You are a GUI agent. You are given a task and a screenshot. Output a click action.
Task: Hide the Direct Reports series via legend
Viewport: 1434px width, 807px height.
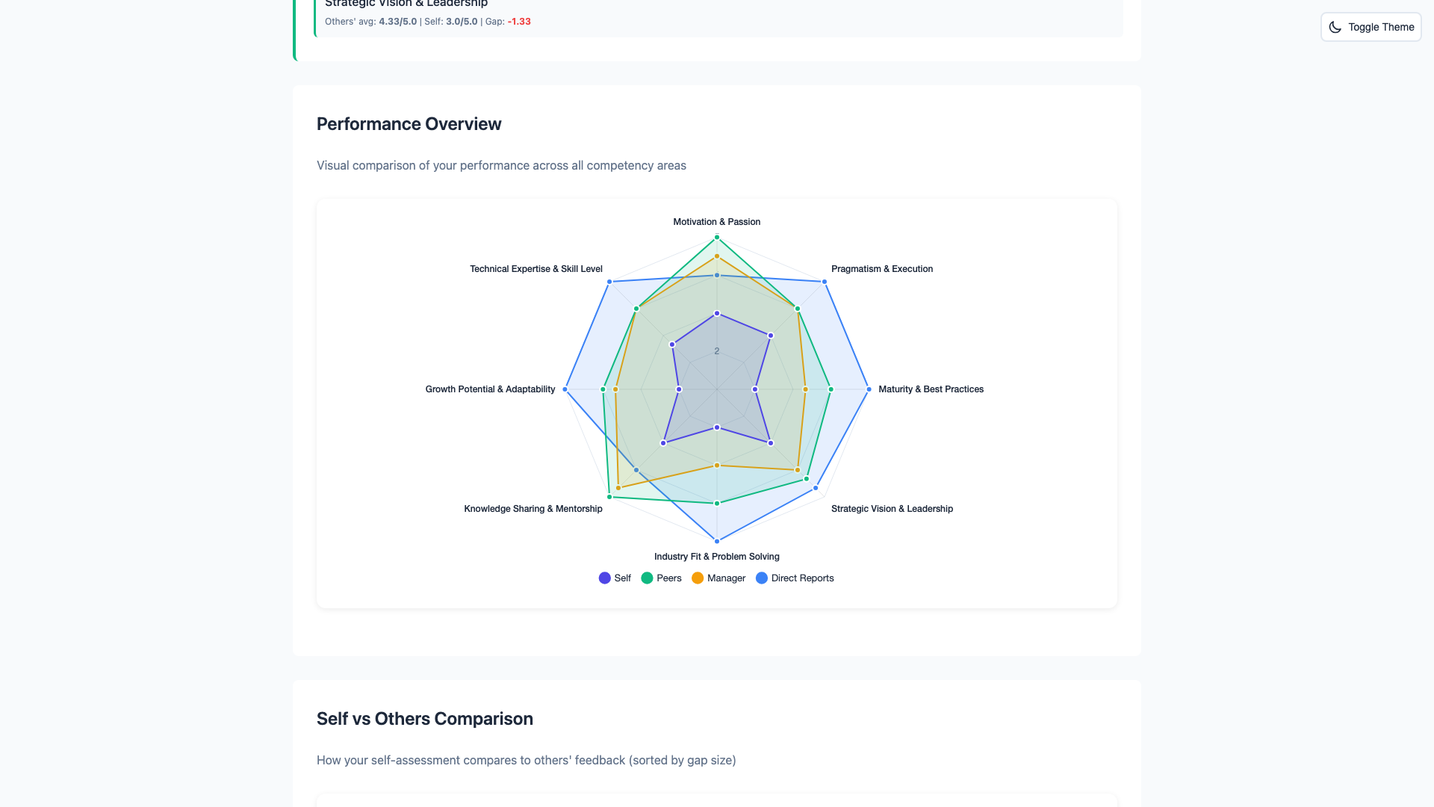[794, 578]
